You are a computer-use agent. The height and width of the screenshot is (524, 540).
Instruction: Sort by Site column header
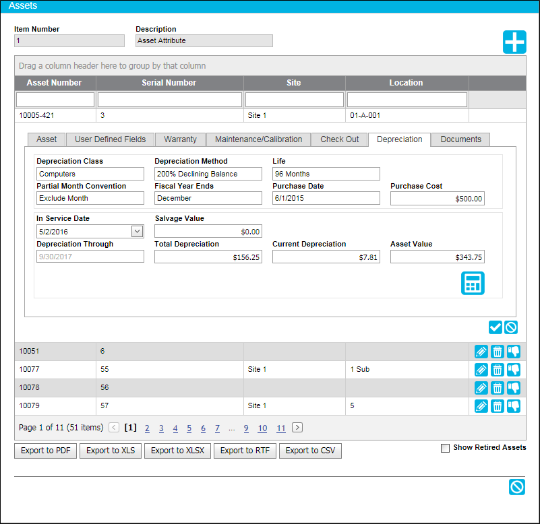[294, 83]
